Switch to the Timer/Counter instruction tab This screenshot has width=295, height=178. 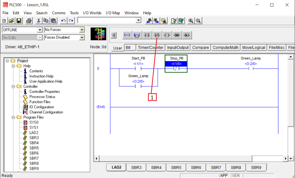[151, 48]
